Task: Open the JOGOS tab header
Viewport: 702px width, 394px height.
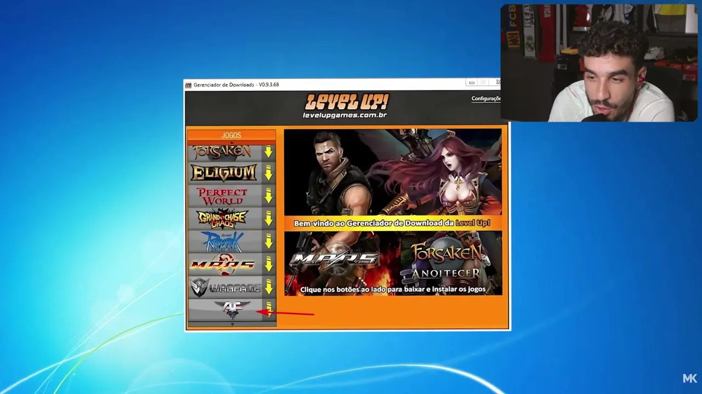Action: [x=231, y=135]
